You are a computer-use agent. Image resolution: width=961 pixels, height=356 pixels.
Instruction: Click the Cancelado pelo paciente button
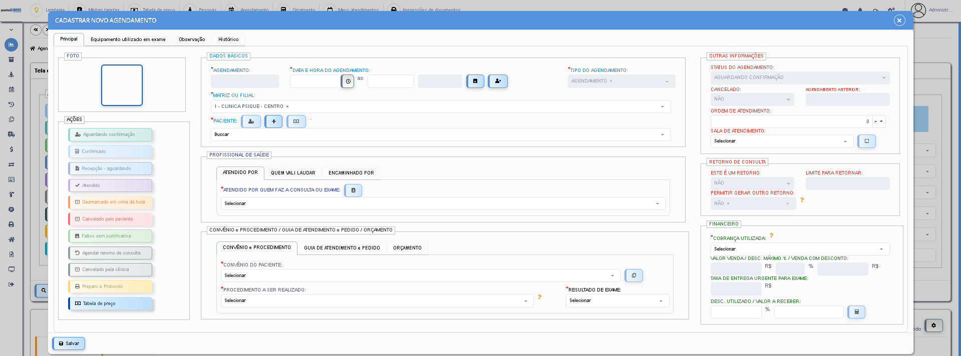click(x=110, y=219)
